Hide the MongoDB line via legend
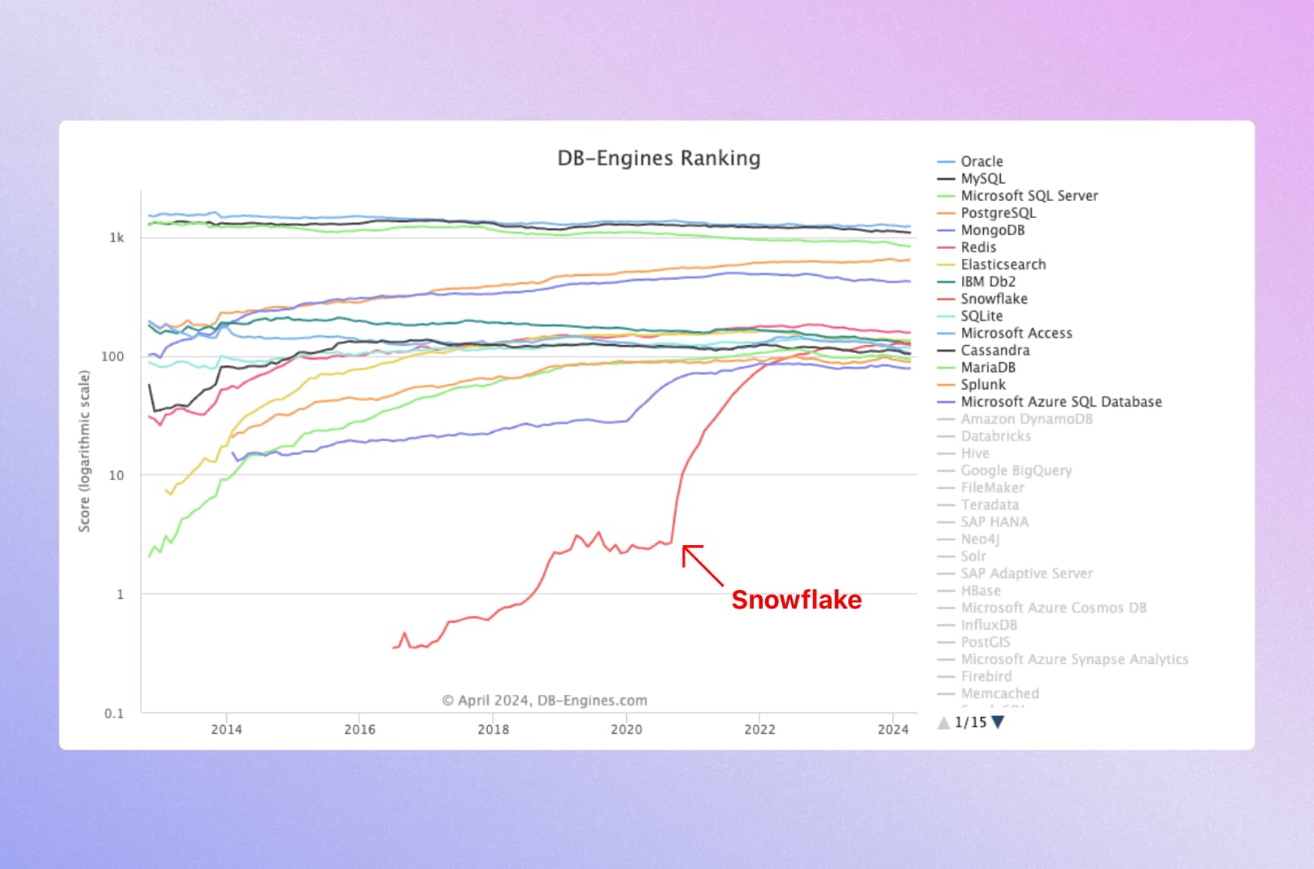Viewport: 1314px width, 869px height. 981,230
